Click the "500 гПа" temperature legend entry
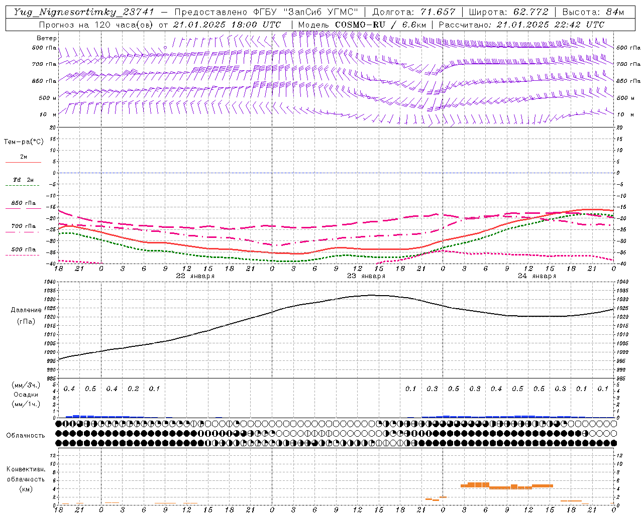 24,249
